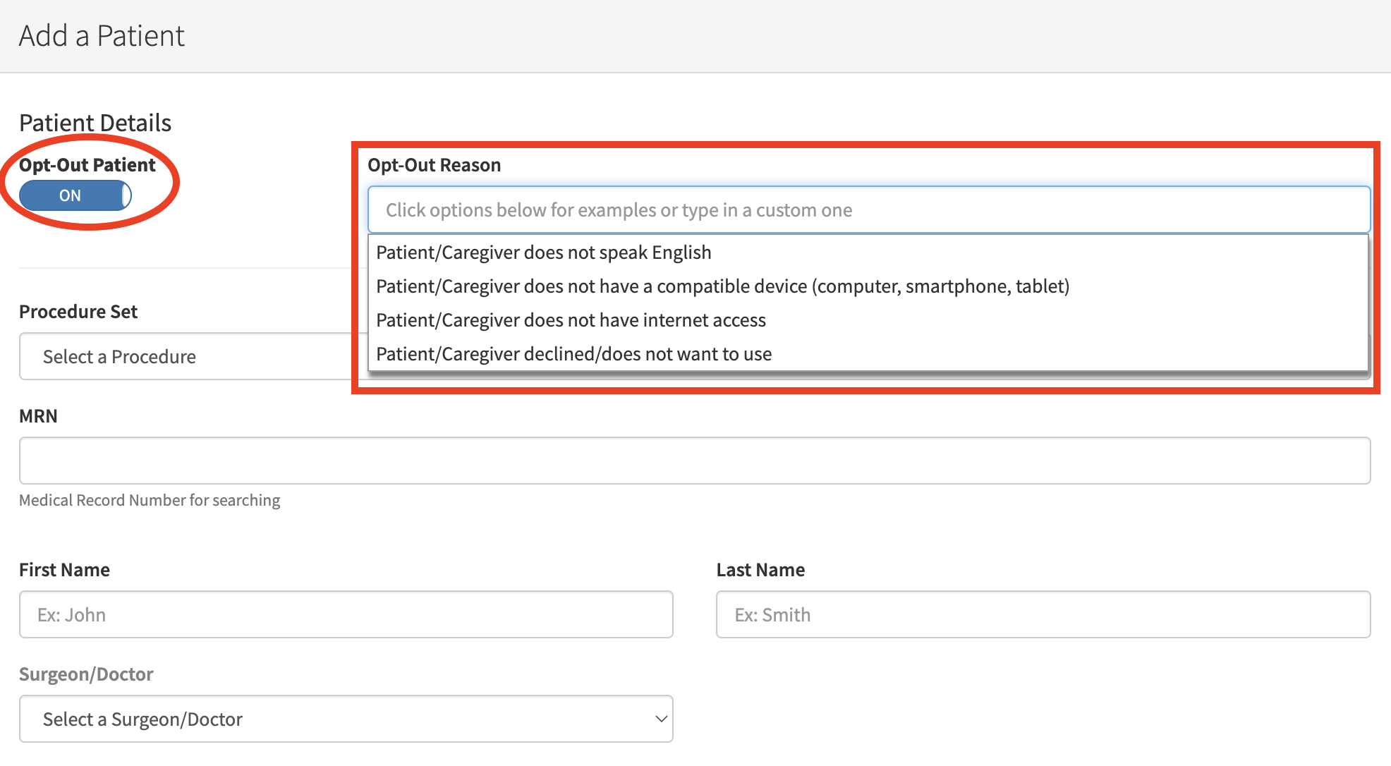Click the Opt-Out Patient label
The width and height of the screenshot is (1391, 766).
coord(87,165)
